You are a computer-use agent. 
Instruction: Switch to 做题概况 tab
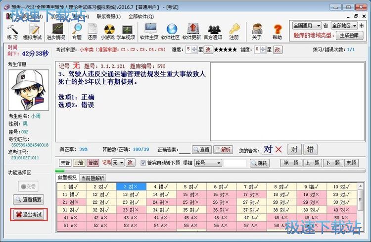click(x=67, y=178)
